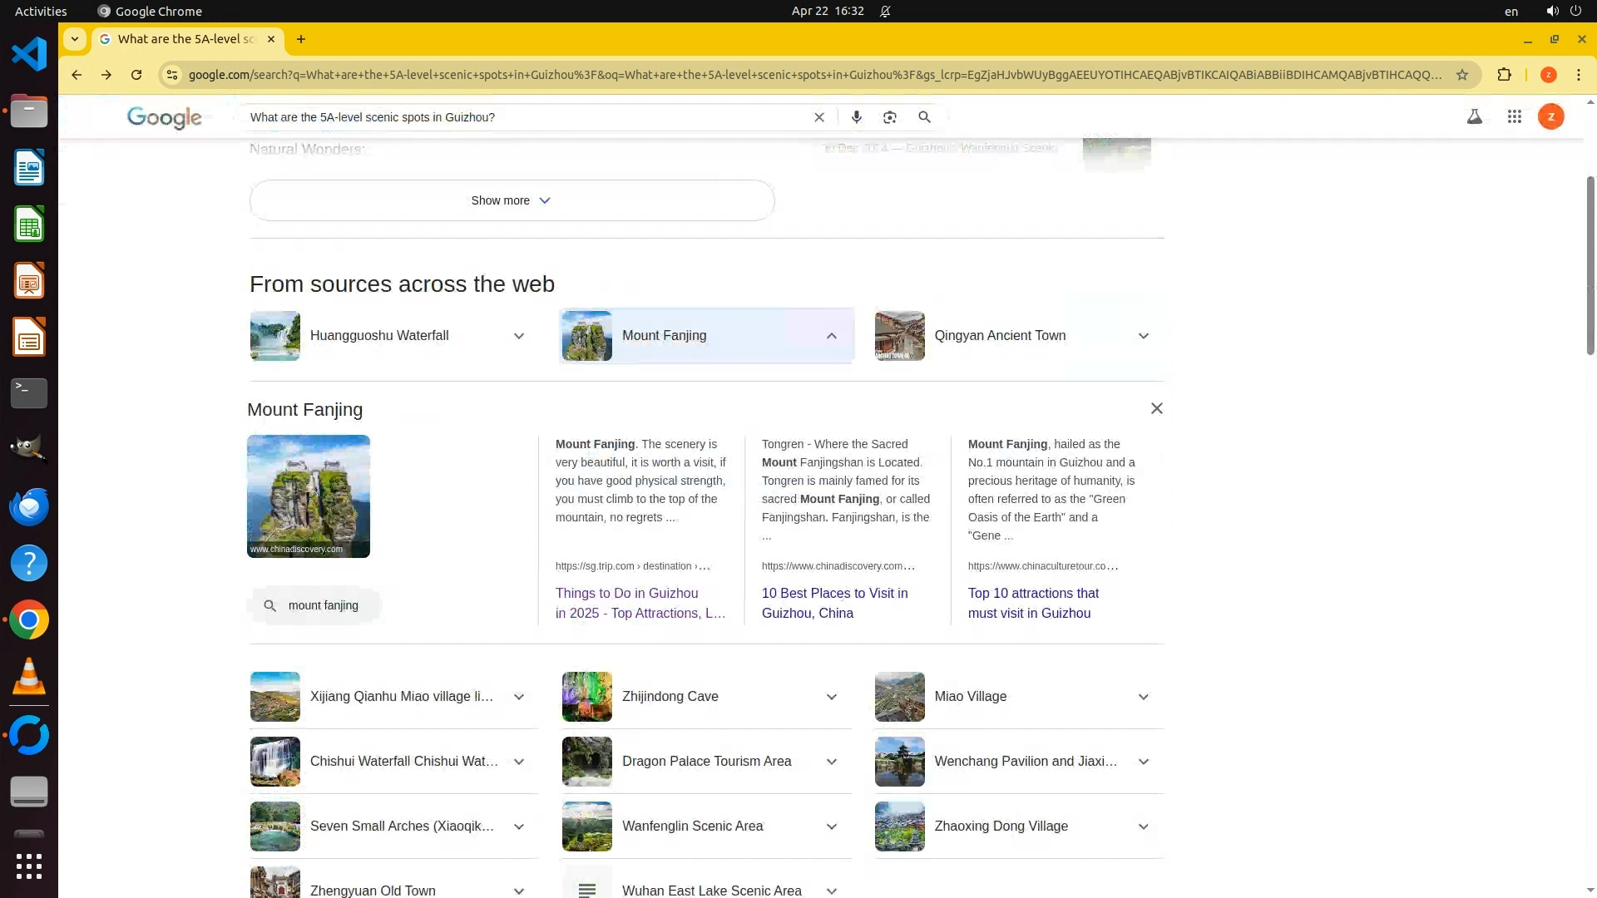Toggle Do Not Disturb notification bell in top bar
This screenshot has height=898, width=1597.
(x=885, y=12)
